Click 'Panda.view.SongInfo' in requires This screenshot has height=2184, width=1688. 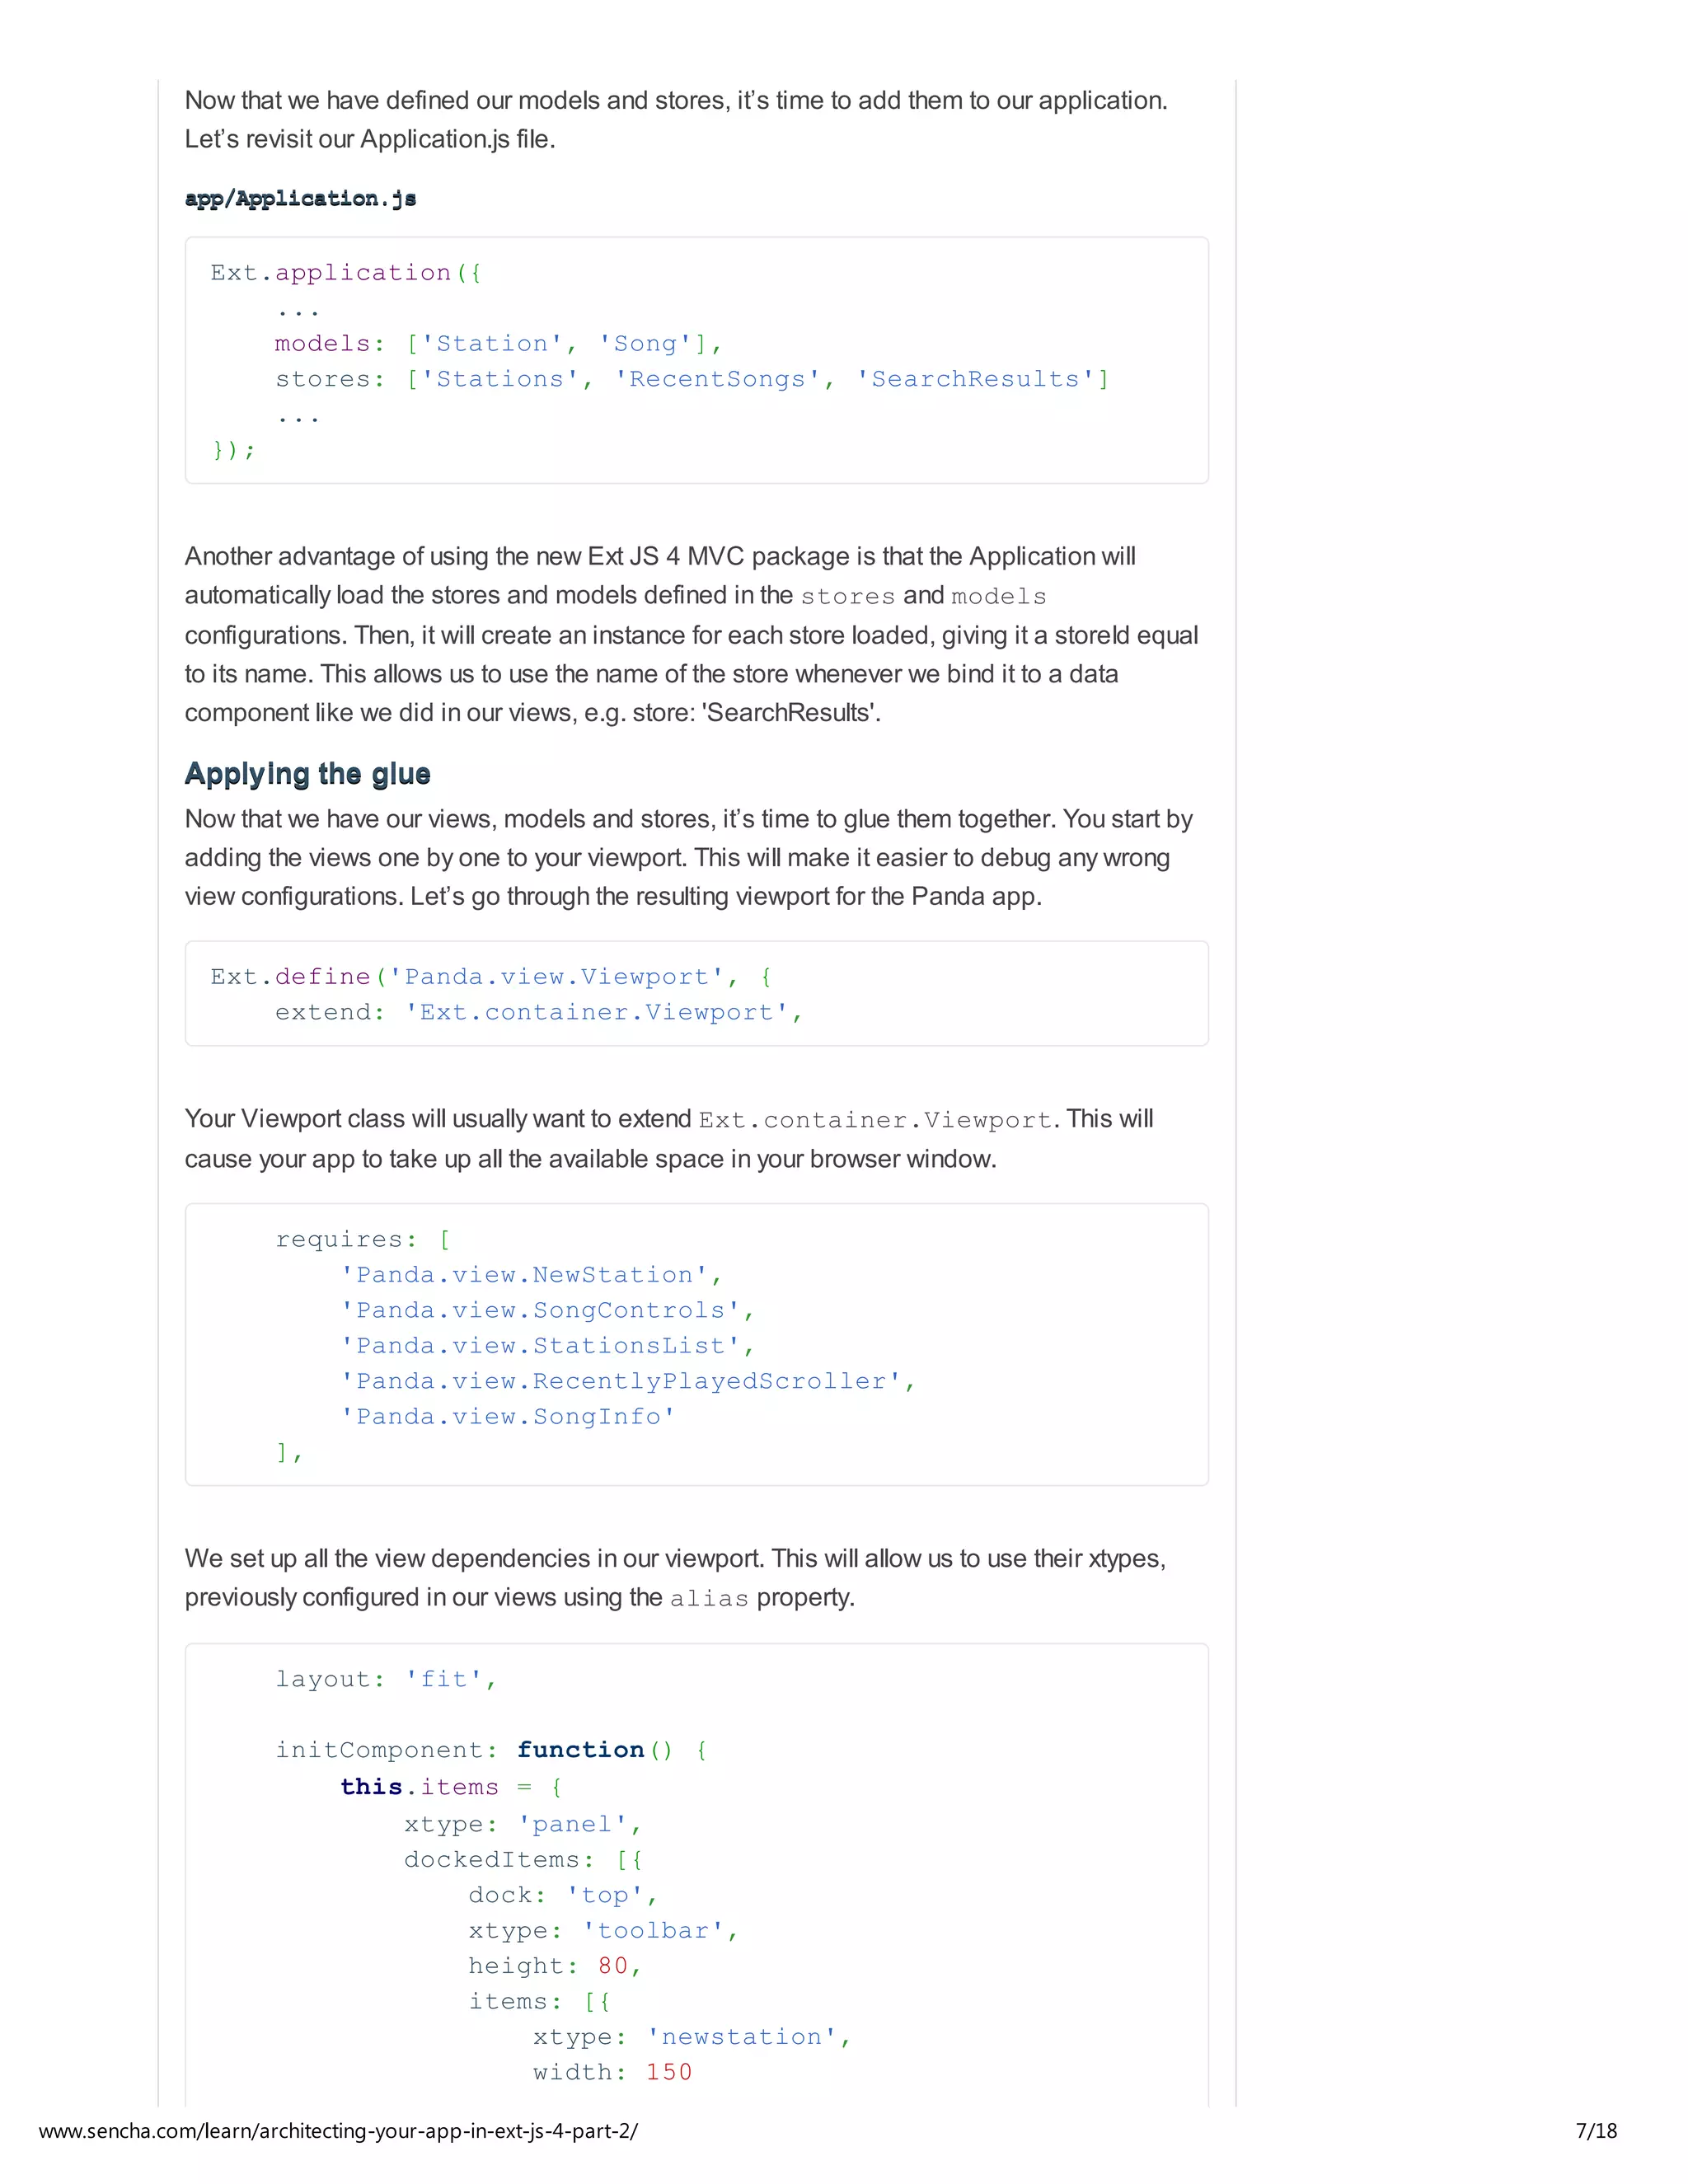(508, 1417)
